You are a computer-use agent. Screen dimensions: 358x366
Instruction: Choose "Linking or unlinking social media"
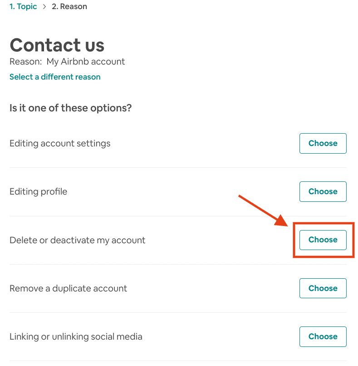[x=323, y=336]
